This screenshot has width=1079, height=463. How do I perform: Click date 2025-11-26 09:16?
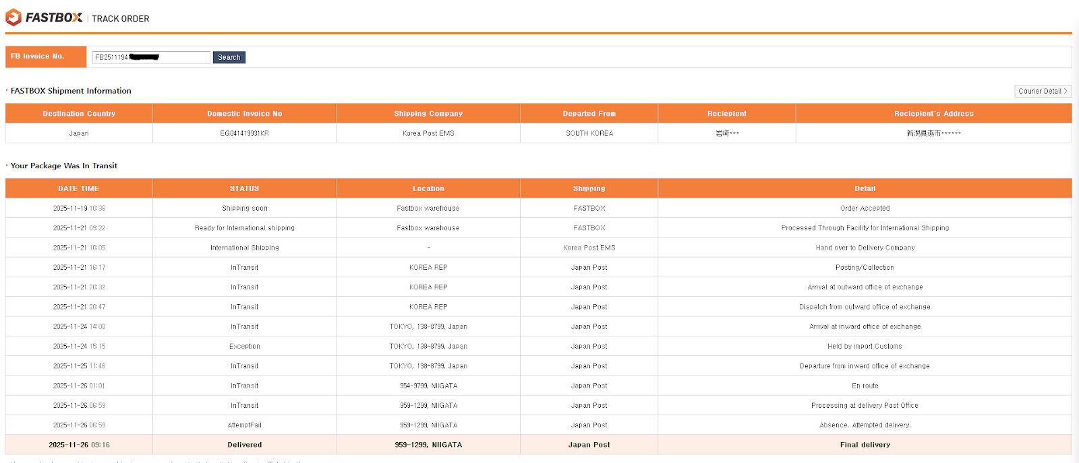pyautogui.click(x=79, y=445)
